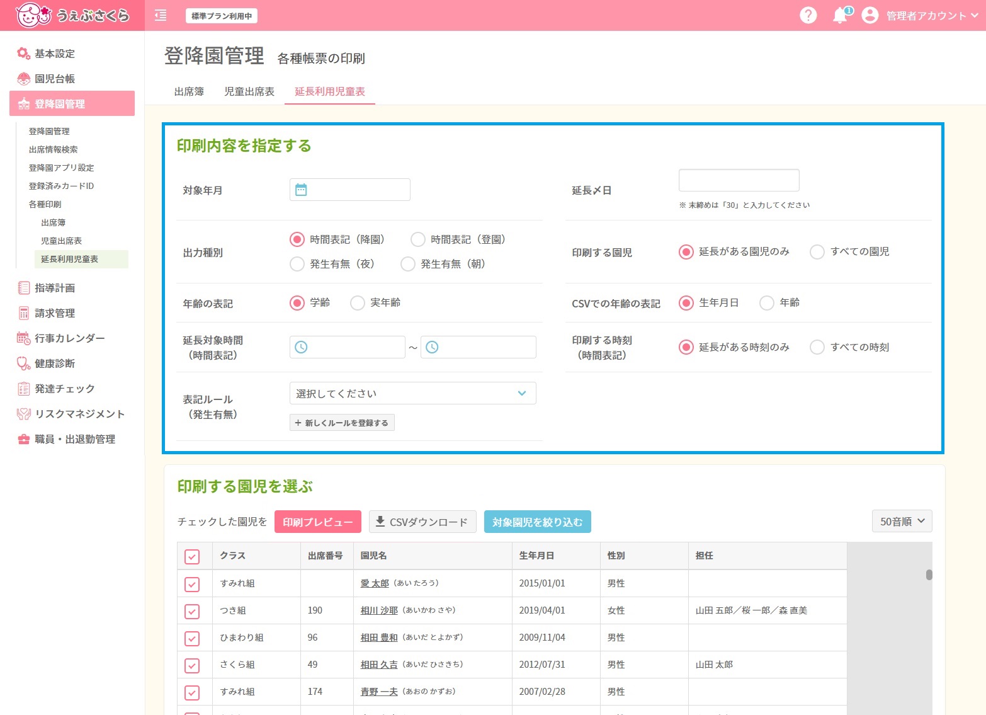The height and width of the screenshot is (715, 986).
Task: Click the 標準プラン利用中 badge
Action: pyautogui.click(x=222, y=16)
